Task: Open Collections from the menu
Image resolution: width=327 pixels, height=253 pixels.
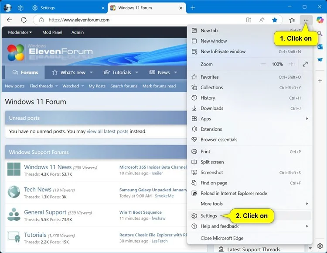Action: pyautogui.click(x=250, y=87)
